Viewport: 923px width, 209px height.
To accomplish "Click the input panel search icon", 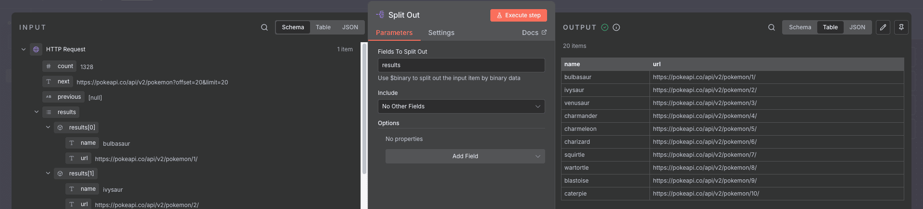I will 264,27.
